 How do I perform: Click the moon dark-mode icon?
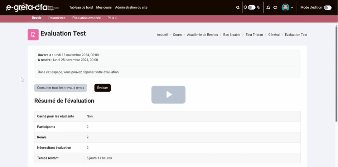click(259, 7)
